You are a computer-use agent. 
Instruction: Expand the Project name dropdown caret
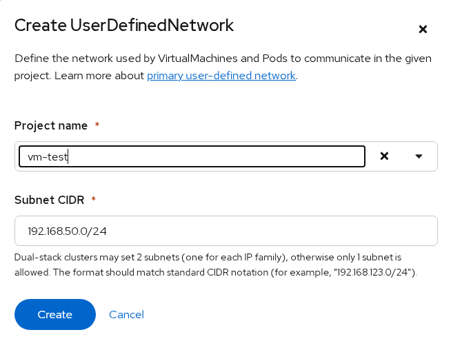pyautogui.click(x=419, y=156)
